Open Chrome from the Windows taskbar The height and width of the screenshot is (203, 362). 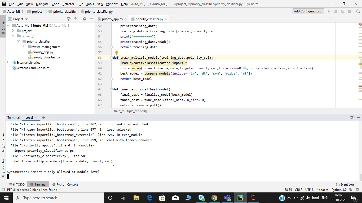point(214,197)
